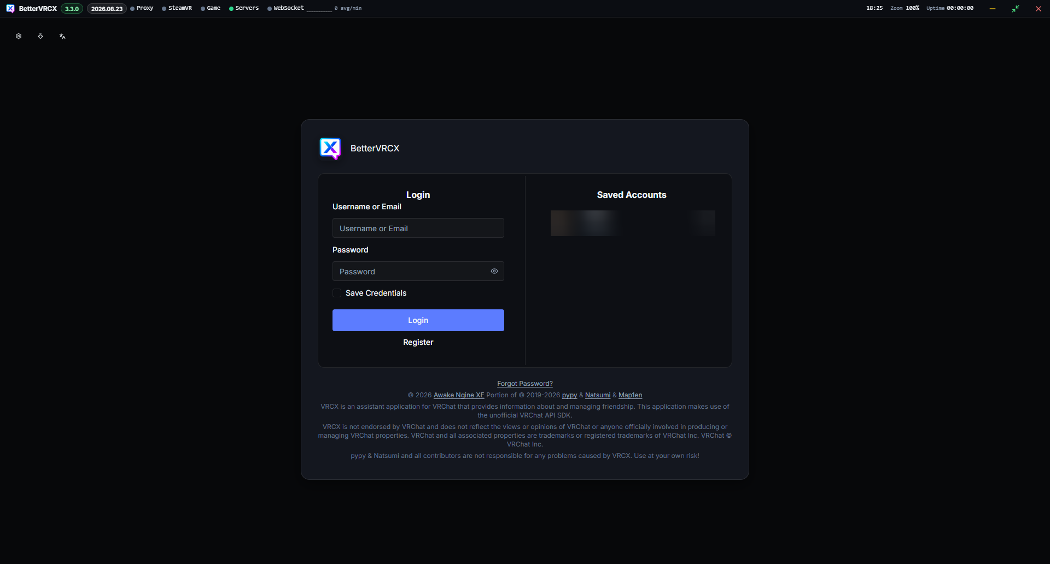1050x564 pixels.
Task: Click the blue Login button
Action: 418,320
